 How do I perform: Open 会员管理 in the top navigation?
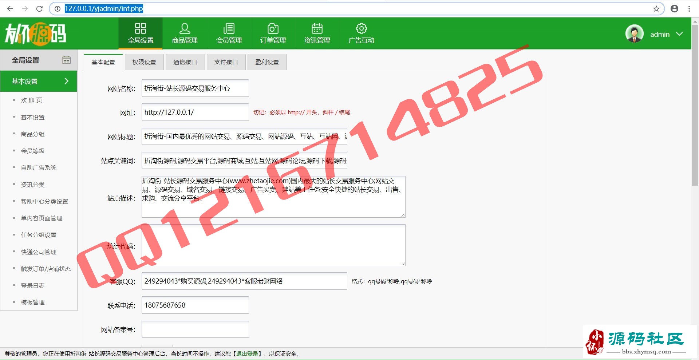click(229, 33)
